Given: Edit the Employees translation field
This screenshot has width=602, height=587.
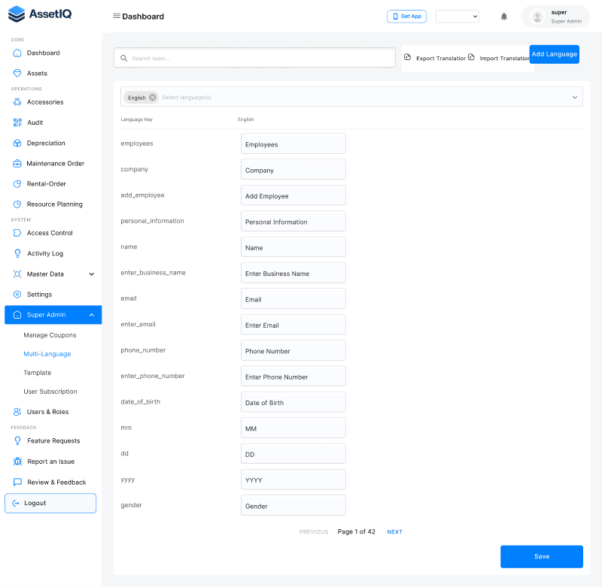Looking at the screenshot, I should pyautogui.click(x=293, y=144).
